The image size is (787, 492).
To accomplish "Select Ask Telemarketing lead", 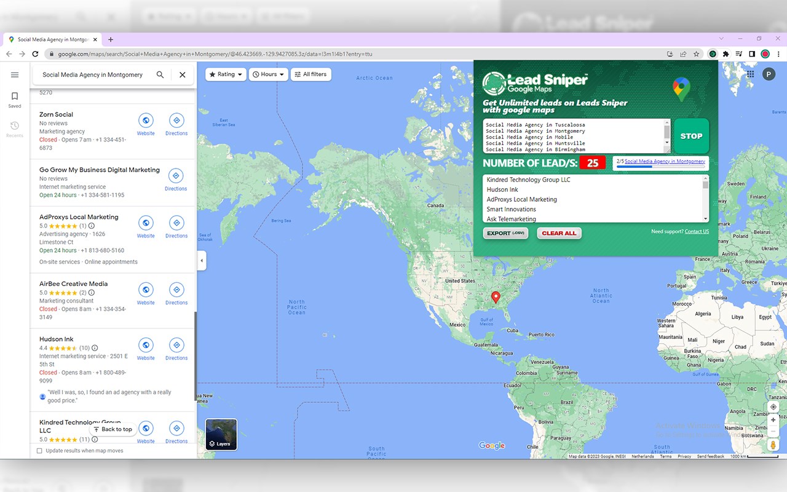I will 511,219.
